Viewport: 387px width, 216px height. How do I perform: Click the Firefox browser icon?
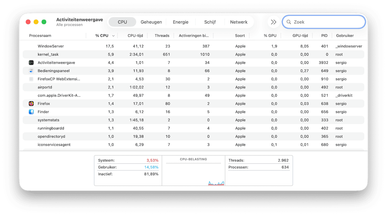[31, 104]
